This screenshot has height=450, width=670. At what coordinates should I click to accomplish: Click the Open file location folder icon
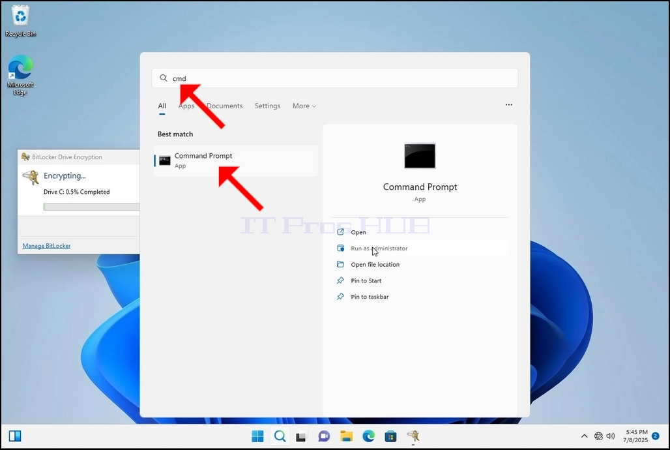pos(341,264)
